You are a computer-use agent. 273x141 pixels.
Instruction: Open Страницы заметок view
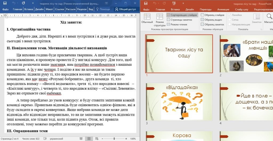click(x=179, y=20)
